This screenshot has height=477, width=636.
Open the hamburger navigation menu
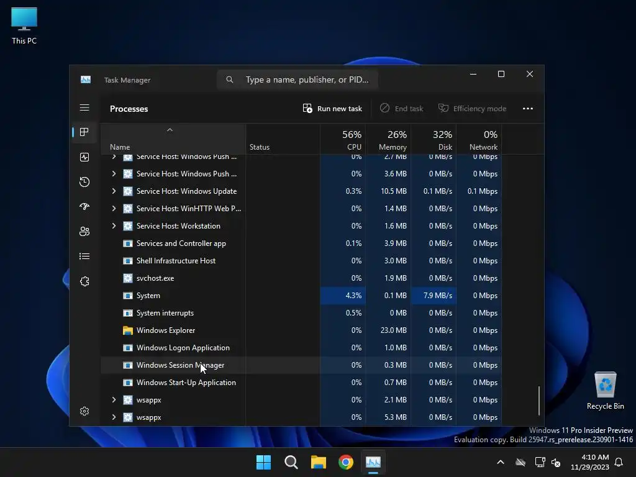coord(84,107)
